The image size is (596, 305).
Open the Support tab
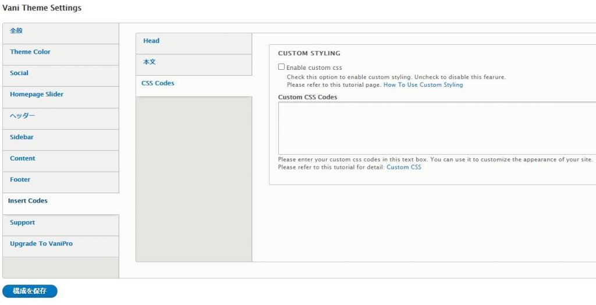tap(61, 225)
